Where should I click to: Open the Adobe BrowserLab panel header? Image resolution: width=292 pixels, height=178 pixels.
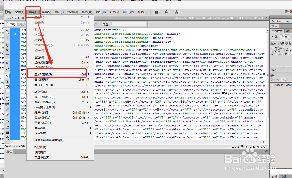point(281,21)
